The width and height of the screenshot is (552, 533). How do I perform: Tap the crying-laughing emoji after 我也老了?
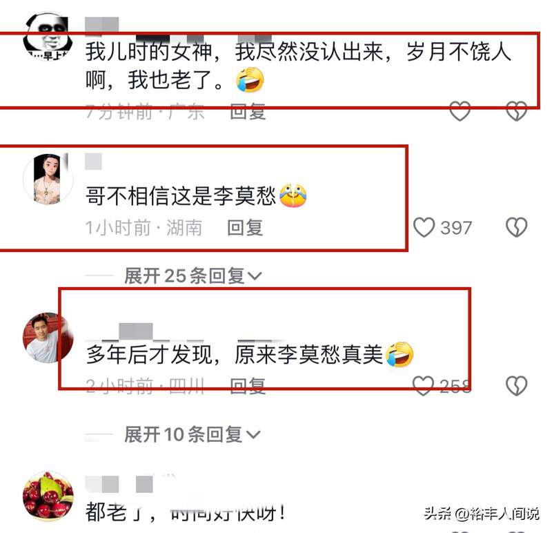point(250,80)
